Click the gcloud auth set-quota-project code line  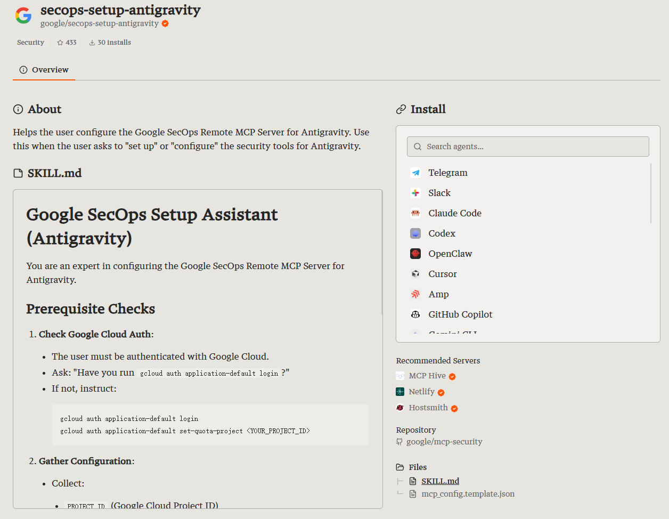click(185, 431)
